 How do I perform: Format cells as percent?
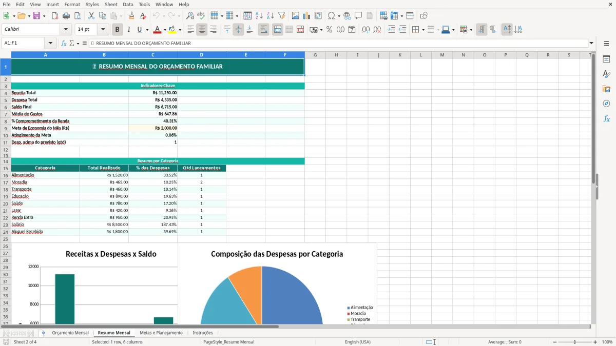[329, 30]
